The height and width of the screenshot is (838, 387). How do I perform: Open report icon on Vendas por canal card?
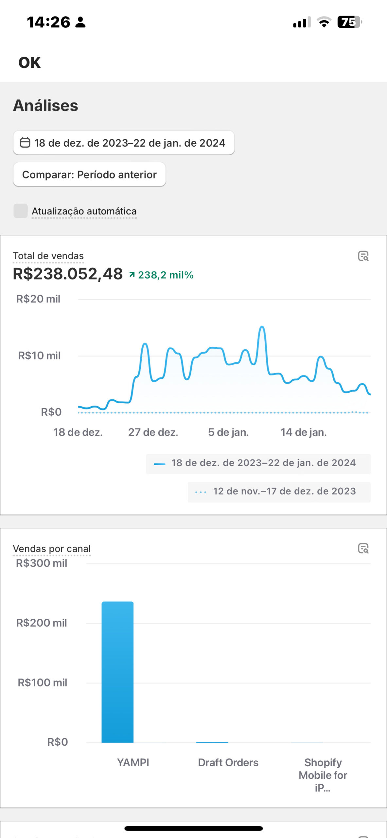(363, 548)
